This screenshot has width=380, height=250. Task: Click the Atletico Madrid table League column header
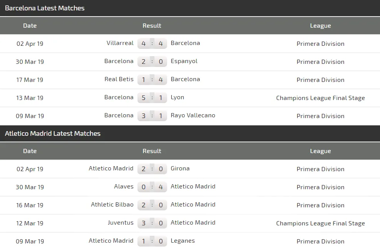click(x=320, y=151)
